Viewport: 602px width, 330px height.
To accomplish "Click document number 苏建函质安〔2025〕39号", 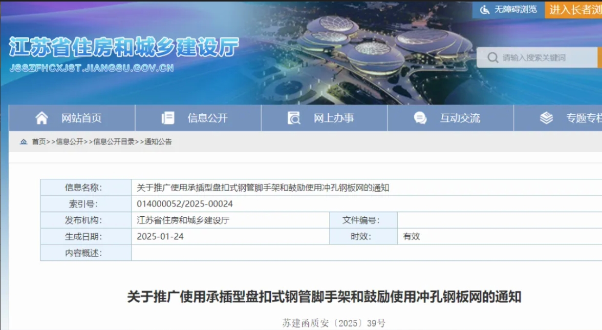I will click(334, 323).
